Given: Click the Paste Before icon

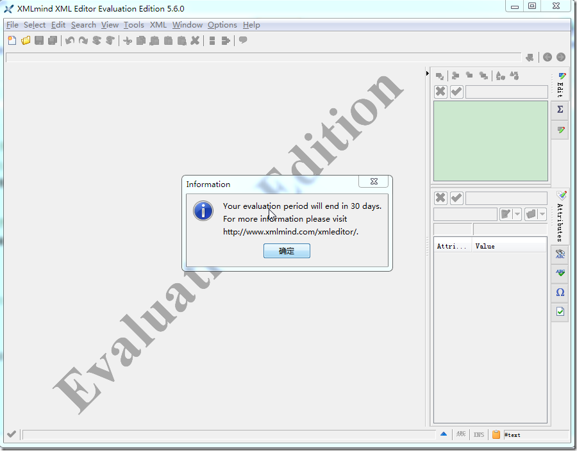Looking at the screenshot, I should click(155, 40).
